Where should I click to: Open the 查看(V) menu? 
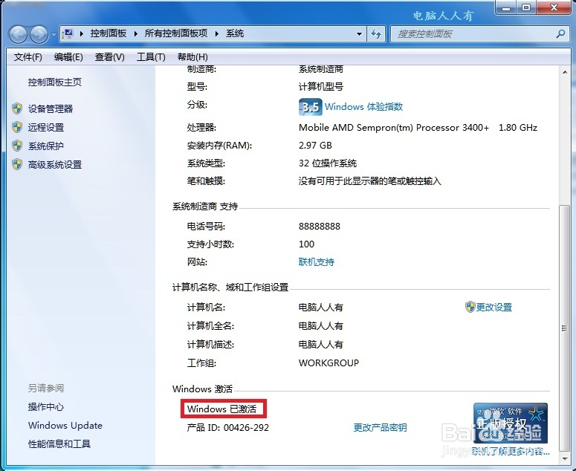pyautogui.click(x=109, y=57)
